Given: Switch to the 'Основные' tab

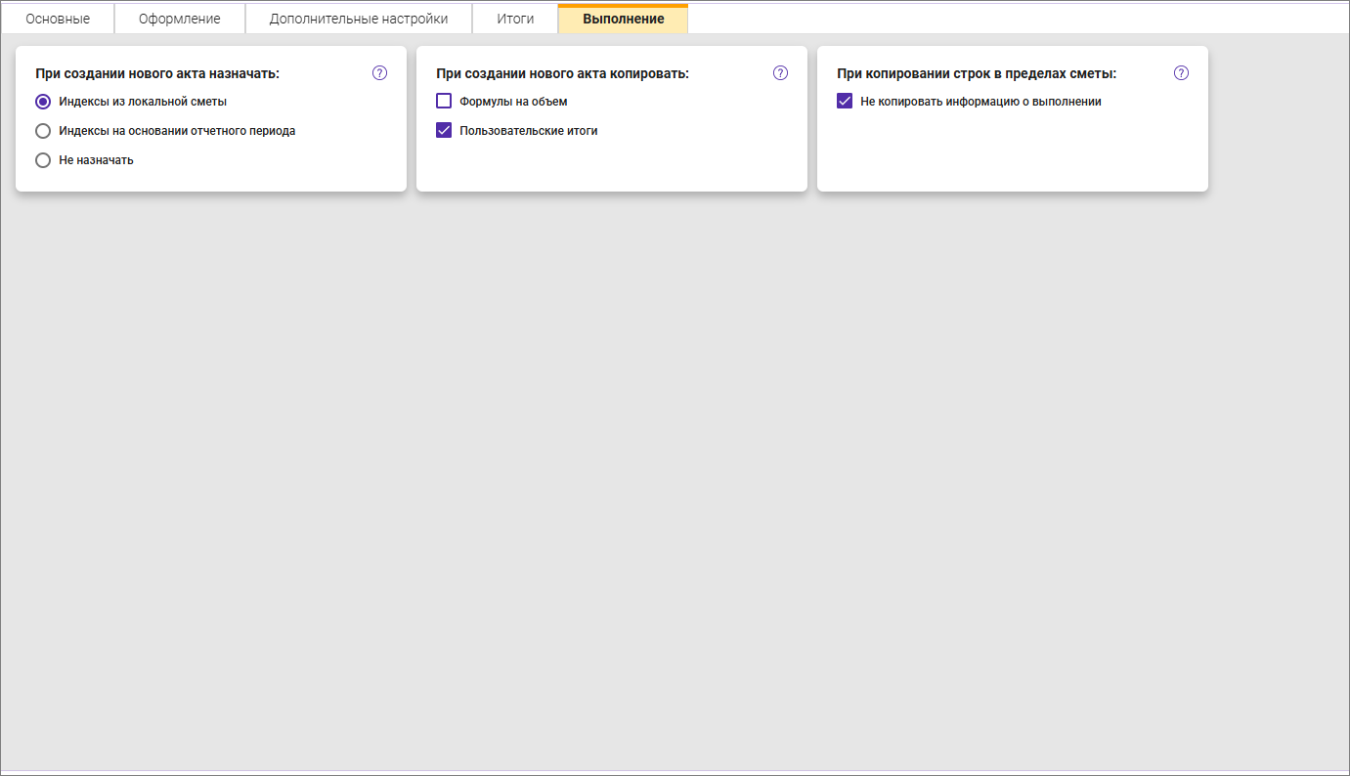Looking at the screenshot, I should click(x=58, y=20).
